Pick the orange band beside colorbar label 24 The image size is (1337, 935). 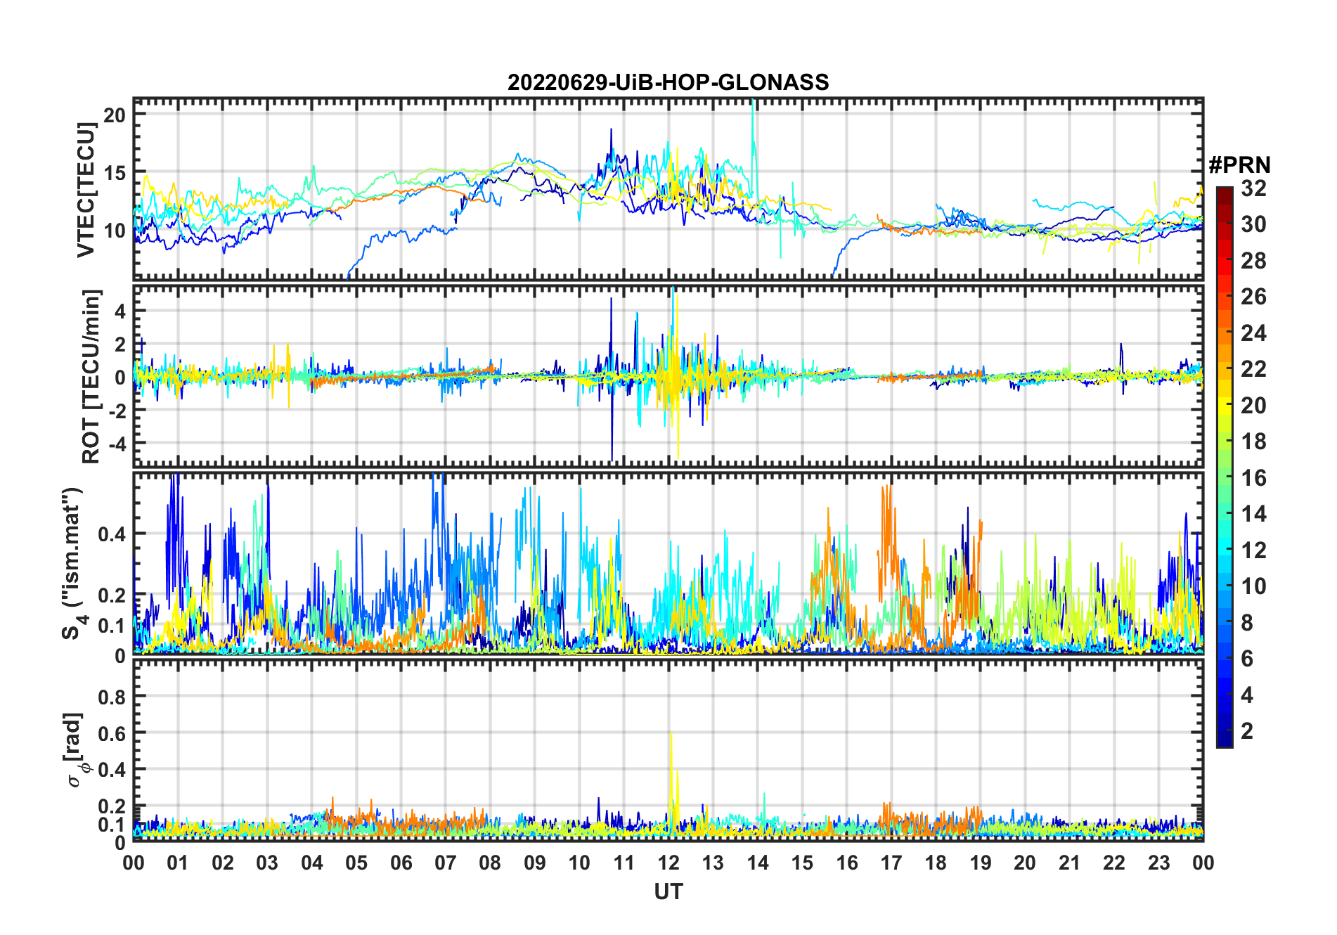pyautogui.click(x=1224, y=333)
